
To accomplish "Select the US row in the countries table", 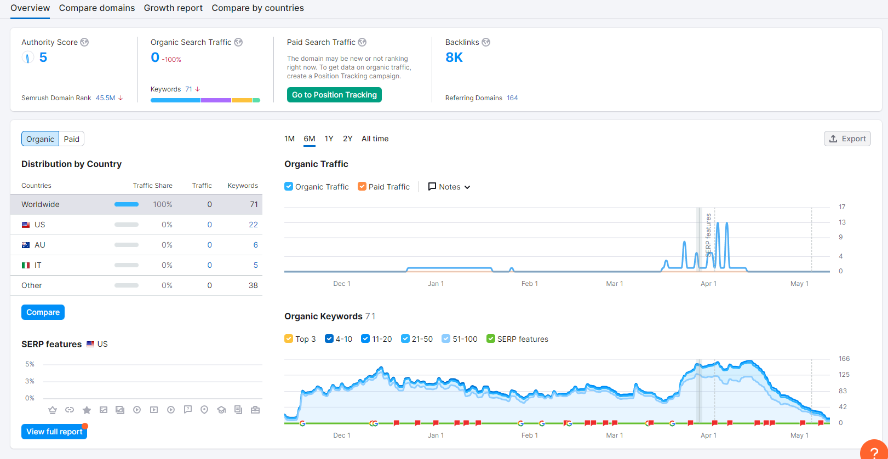I will pos(136,225).
